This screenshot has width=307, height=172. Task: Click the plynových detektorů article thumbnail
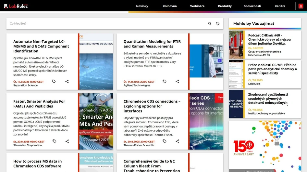(x=236, y=104)
